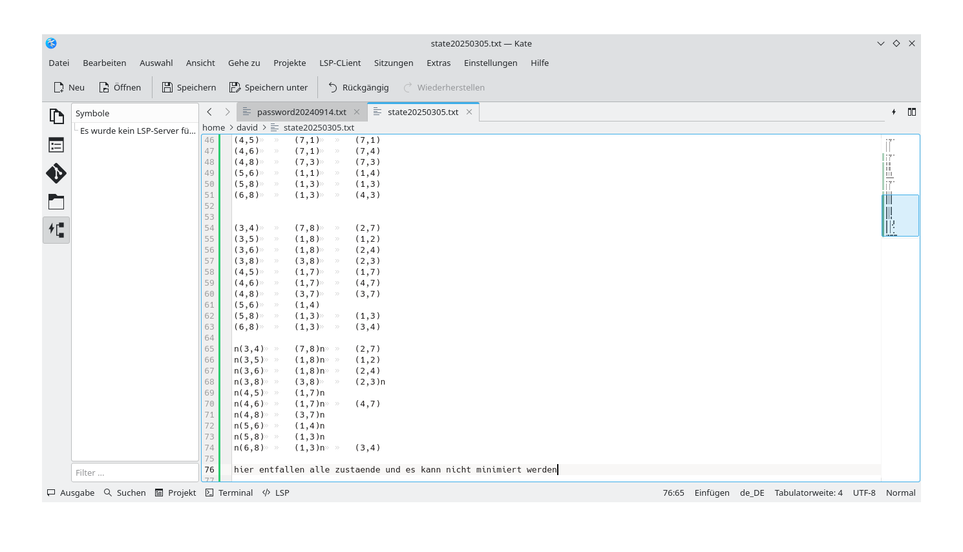Screen dimensions: 963x552
Task: Switch Einfügen insert mode indicator
Action: click(x=711, y=493)
